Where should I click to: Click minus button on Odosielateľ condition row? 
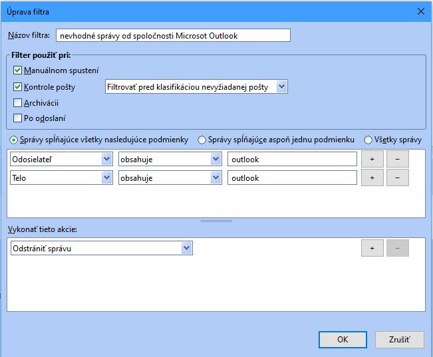(x=397, y=159)
